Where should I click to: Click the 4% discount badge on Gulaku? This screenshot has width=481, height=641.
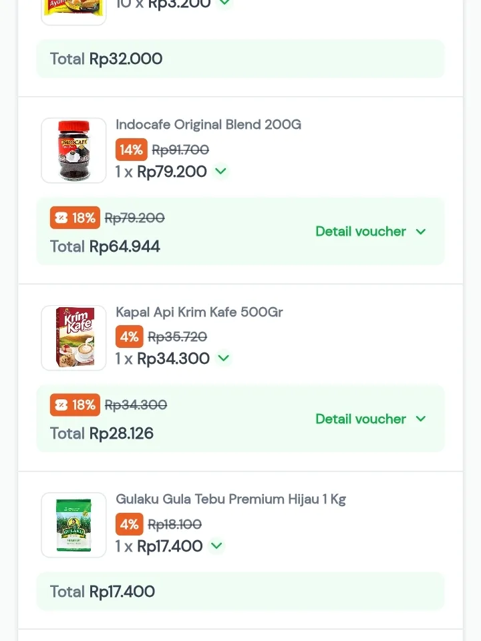coord(129,524)
